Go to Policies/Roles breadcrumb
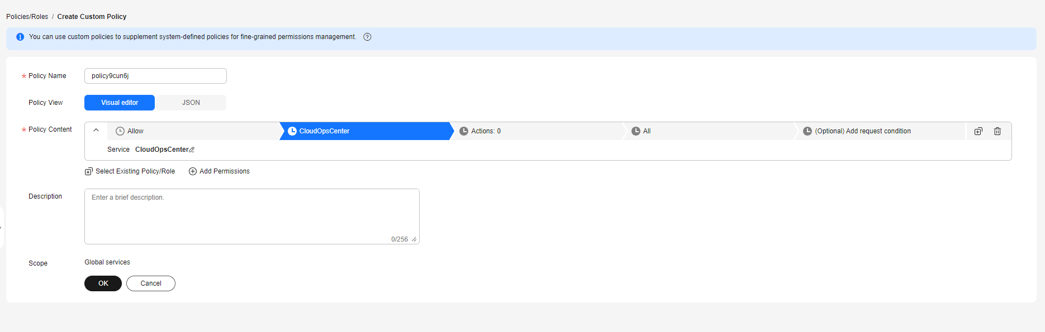Image resolution: width=1045 pixels, height=332 pixels. (x=27, y=17)
